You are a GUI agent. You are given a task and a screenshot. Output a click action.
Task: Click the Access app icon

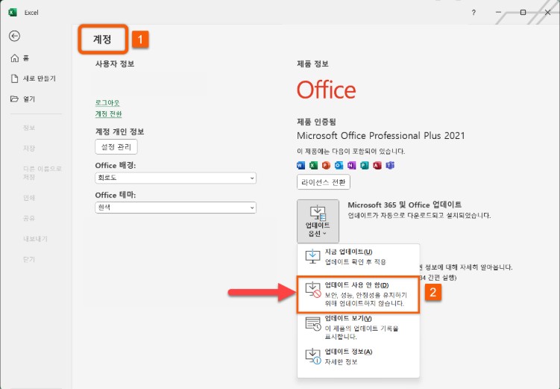[377, 165]
